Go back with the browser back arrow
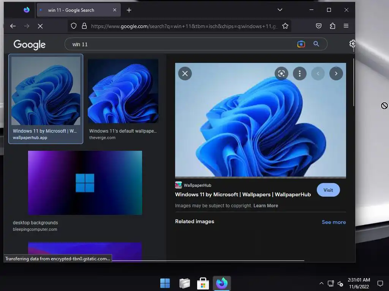 13,26
